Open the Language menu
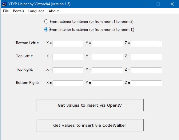This screenshot has height=140, width=179. (x=36, y=11)
